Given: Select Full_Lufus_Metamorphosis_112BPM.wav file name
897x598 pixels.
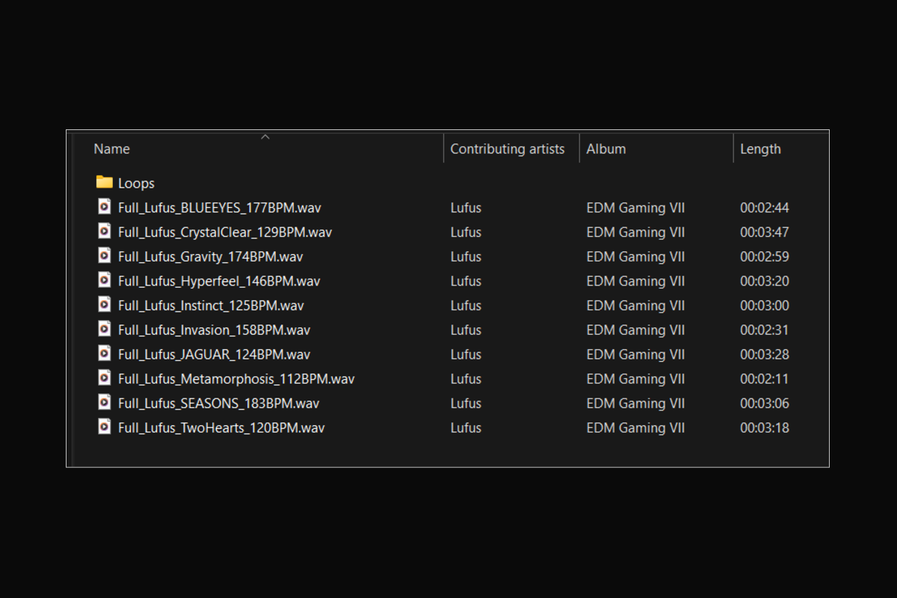Looking at the screenshot, I should point(236,379).
